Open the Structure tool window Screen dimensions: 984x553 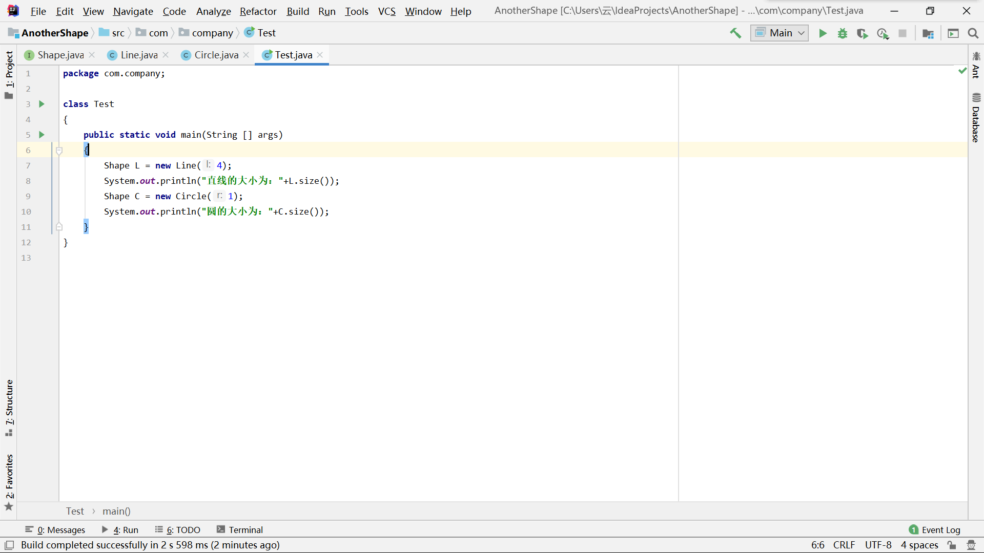pyautogui.click(x=9, y=408)
